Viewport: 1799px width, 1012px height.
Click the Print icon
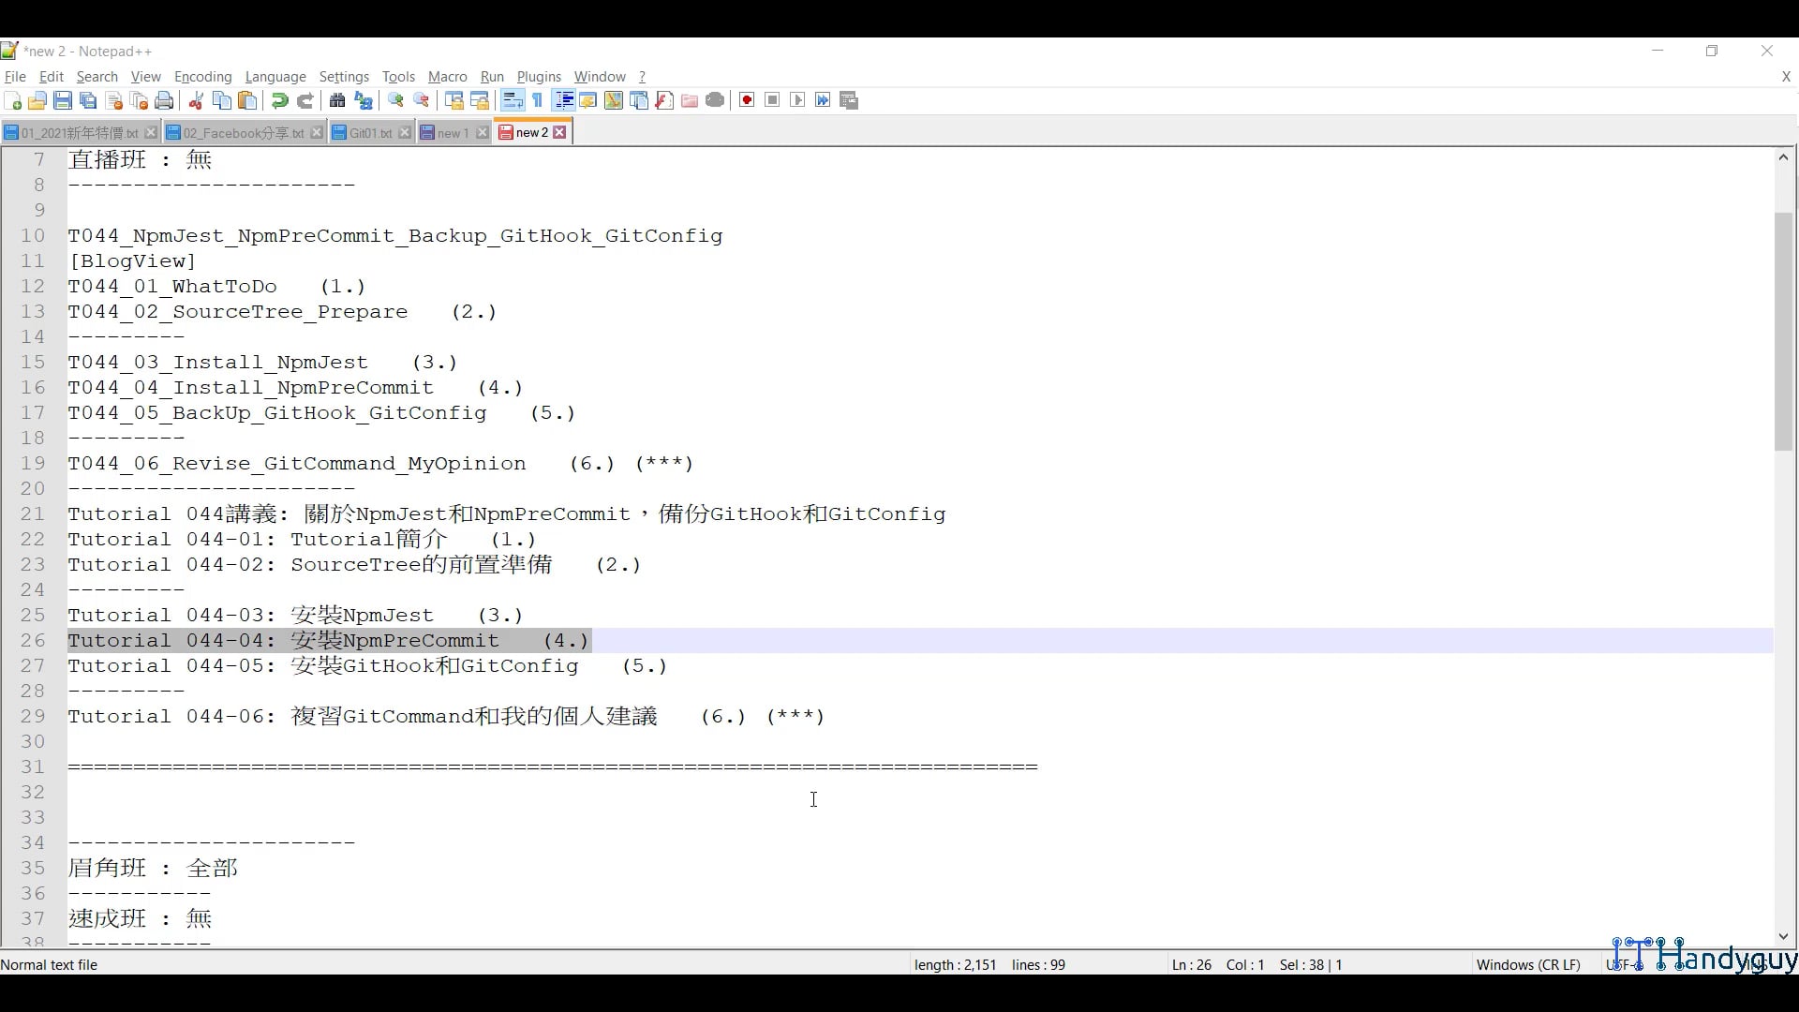click(164, 100)
